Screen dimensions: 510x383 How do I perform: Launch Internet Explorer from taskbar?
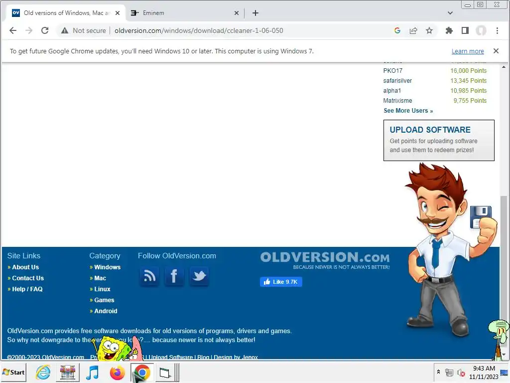click(43, 372)
